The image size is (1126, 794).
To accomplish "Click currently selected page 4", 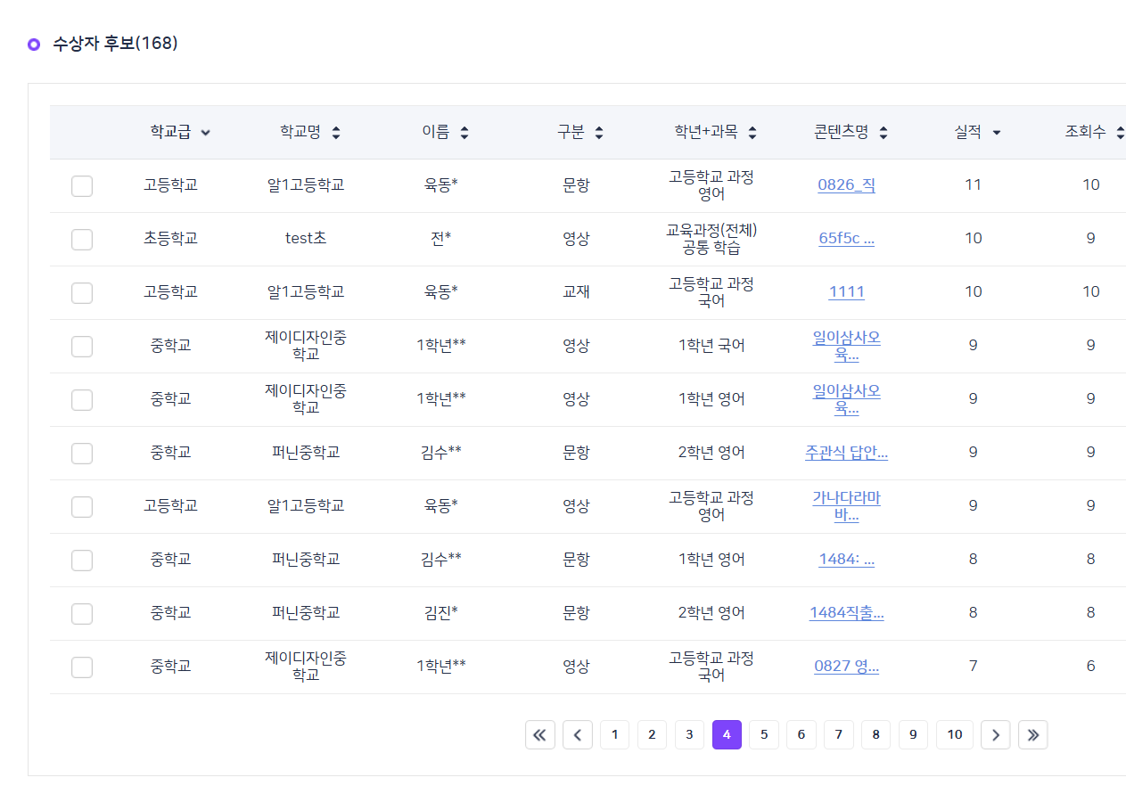I will 727,734.
